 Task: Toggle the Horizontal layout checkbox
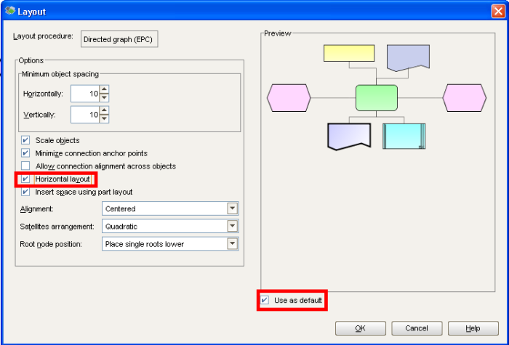pos(25,179)
